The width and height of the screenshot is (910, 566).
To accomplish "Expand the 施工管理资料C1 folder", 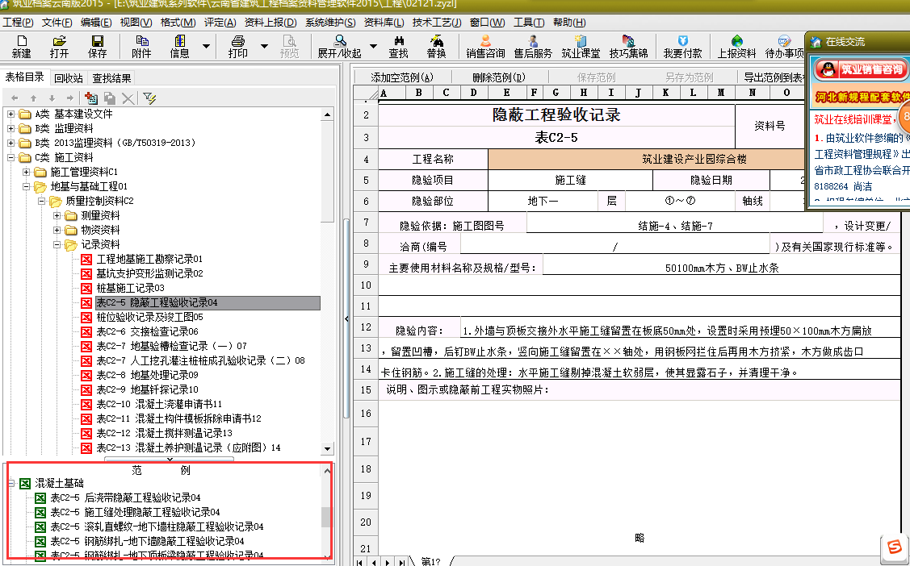I will (27, 172).
